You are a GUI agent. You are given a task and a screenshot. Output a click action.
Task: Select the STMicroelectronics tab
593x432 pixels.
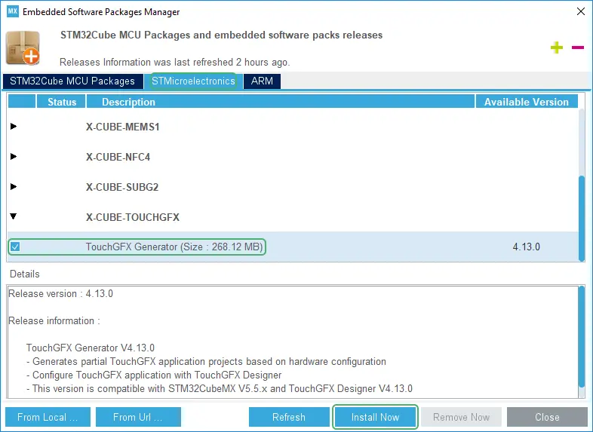pos(193,81)
